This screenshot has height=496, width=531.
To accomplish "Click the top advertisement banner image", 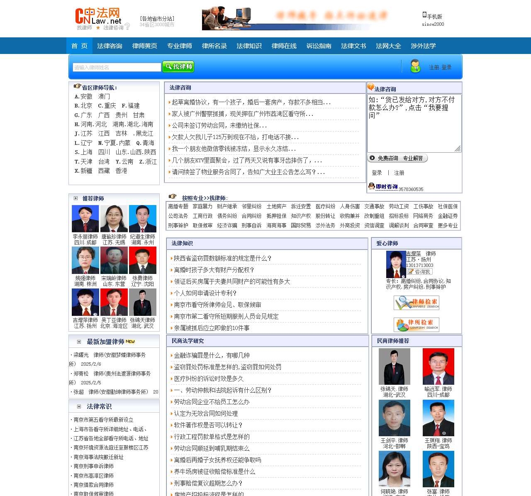I will pyautogui.click(x=296, y=18).
